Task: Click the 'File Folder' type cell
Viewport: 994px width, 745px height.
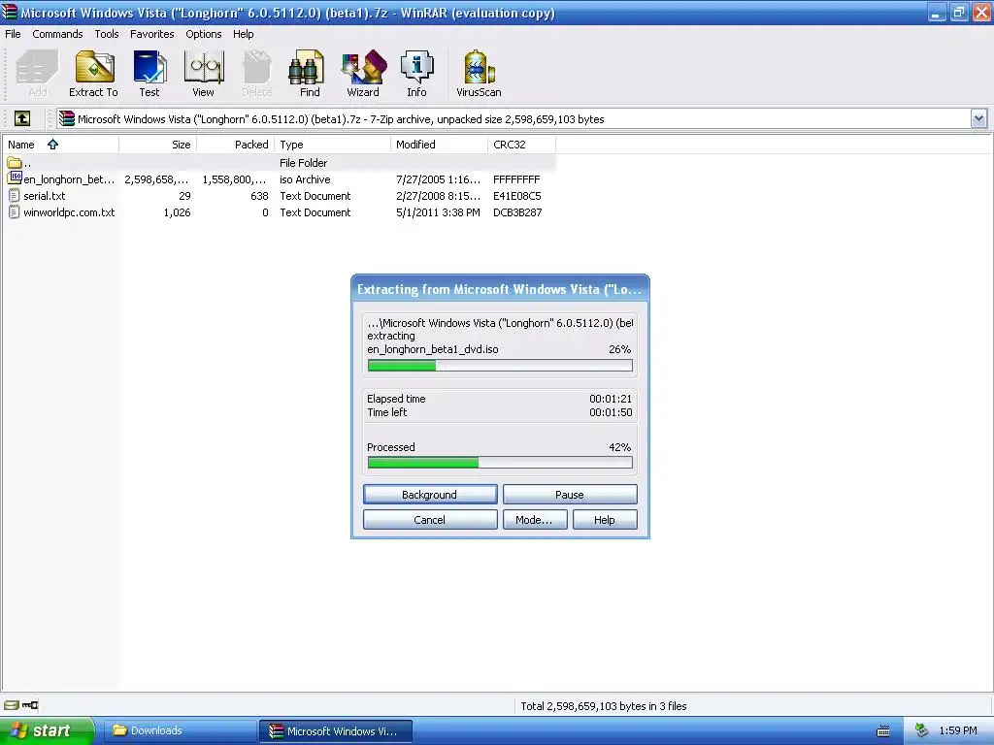Action: click(304, 163)
